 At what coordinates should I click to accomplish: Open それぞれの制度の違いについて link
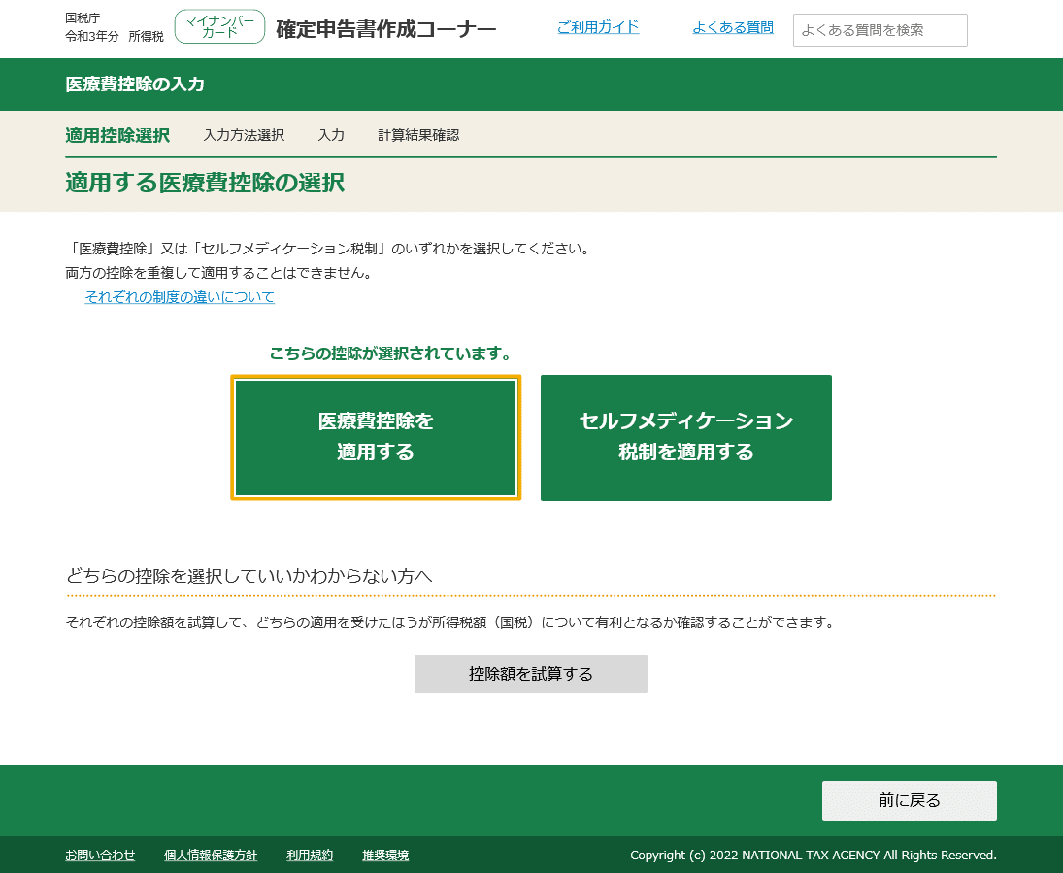point(179,298)
